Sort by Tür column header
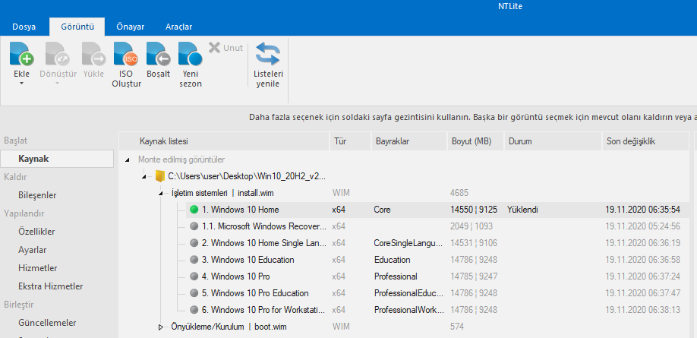This screenshot has height=338, width=697. click(x=350, y=141)
